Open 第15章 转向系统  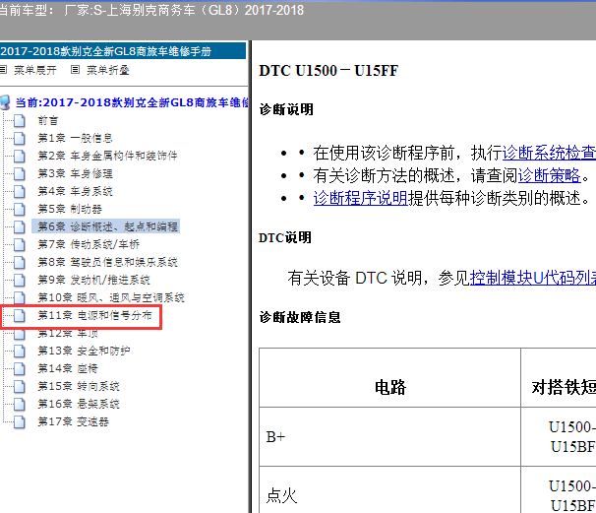[79, 386]
